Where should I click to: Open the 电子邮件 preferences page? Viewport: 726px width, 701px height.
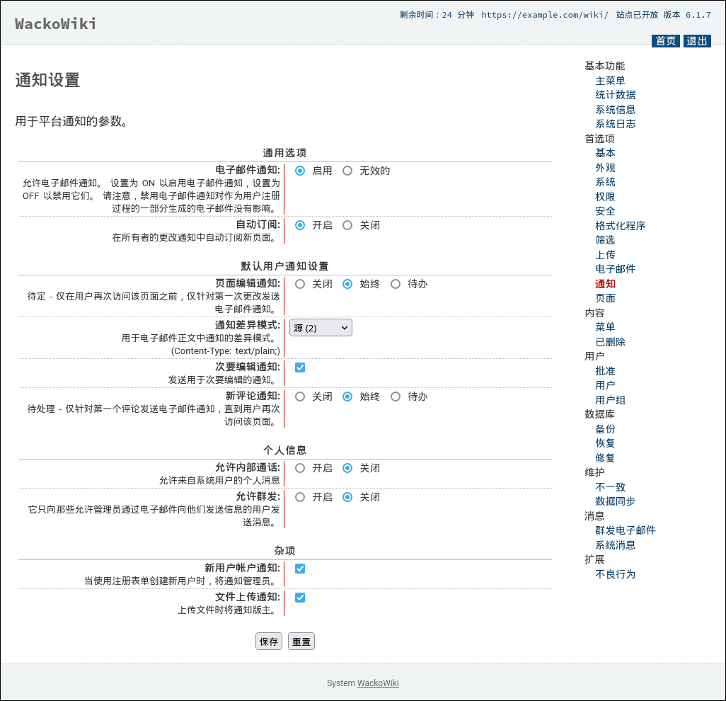pos(615,269)
